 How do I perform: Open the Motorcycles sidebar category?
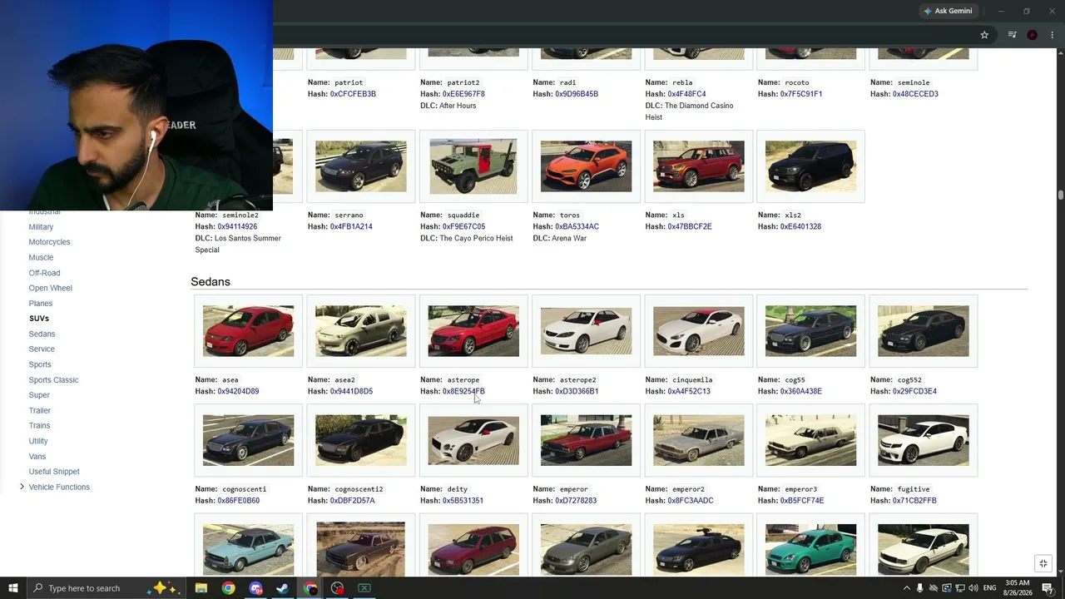click(x=49, y=242)
